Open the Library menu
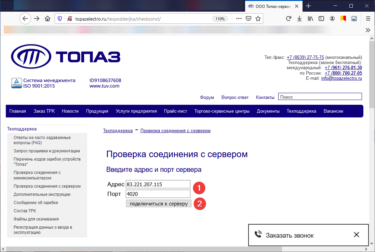Screen dimensions: 375x252 tap(310, 19)
